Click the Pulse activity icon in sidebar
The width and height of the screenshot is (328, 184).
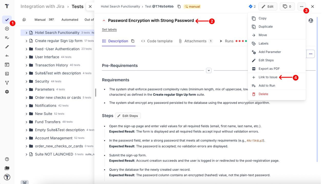click(7, 56)
